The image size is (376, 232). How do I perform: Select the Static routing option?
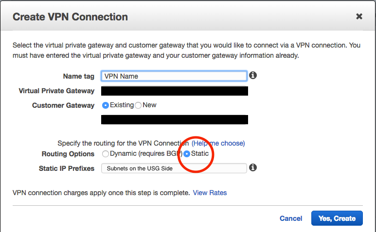point(187,154)
